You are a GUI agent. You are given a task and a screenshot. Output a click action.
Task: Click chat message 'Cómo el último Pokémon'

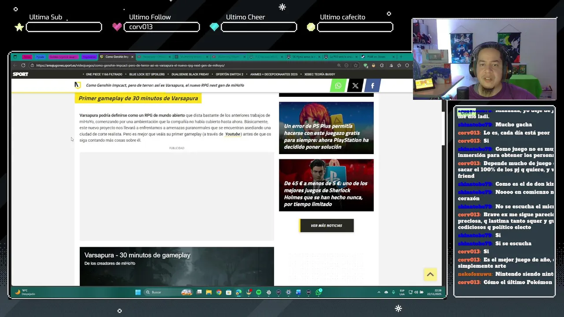pyautogui.click(x=518, y=282)
